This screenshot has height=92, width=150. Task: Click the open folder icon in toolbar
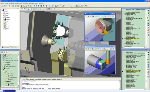pos(4,6)
